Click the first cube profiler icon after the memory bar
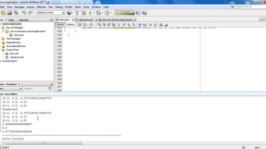Screen dimensions: 266x149 tap(138, 13)
